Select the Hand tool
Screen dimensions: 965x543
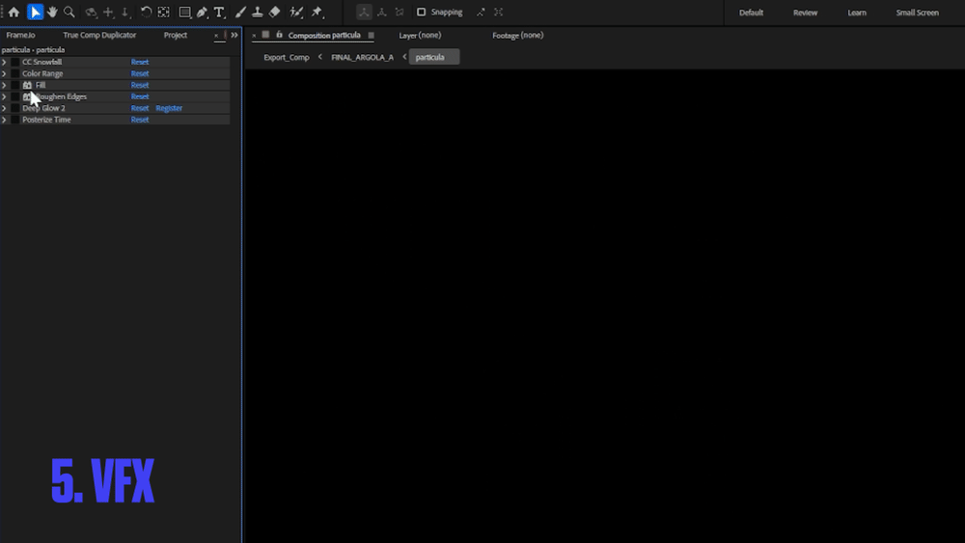(x=52, y=13)
